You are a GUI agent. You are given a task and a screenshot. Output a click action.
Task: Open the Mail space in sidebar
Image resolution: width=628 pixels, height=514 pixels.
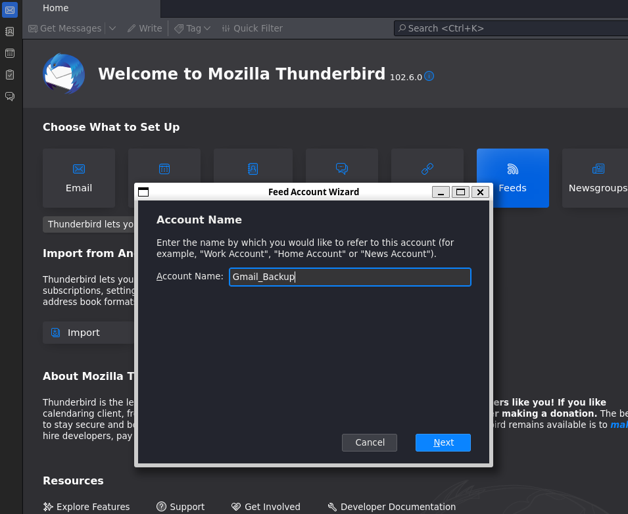click(x=10, y=10)
